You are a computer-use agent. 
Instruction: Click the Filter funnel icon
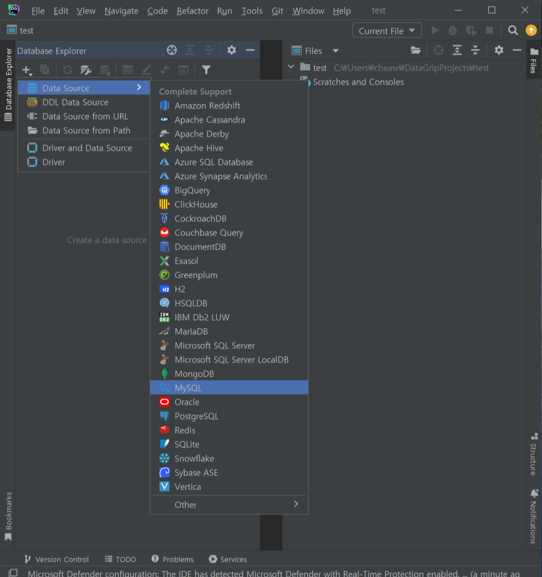[x=206, y=69]
